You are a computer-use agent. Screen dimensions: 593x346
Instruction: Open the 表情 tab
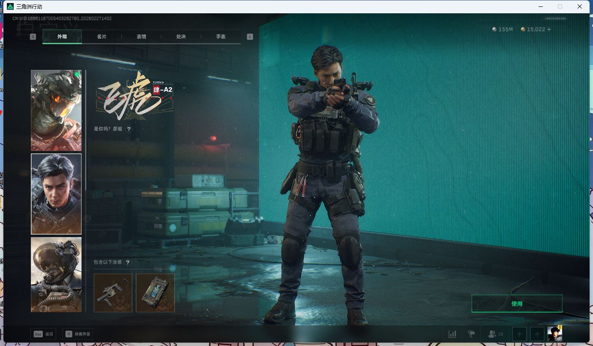coord(141,37)
